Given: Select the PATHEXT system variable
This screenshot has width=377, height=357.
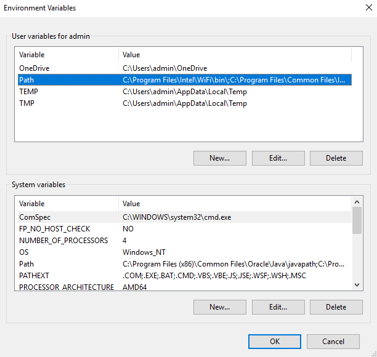Looking at the screenshot, I should 34,276.
